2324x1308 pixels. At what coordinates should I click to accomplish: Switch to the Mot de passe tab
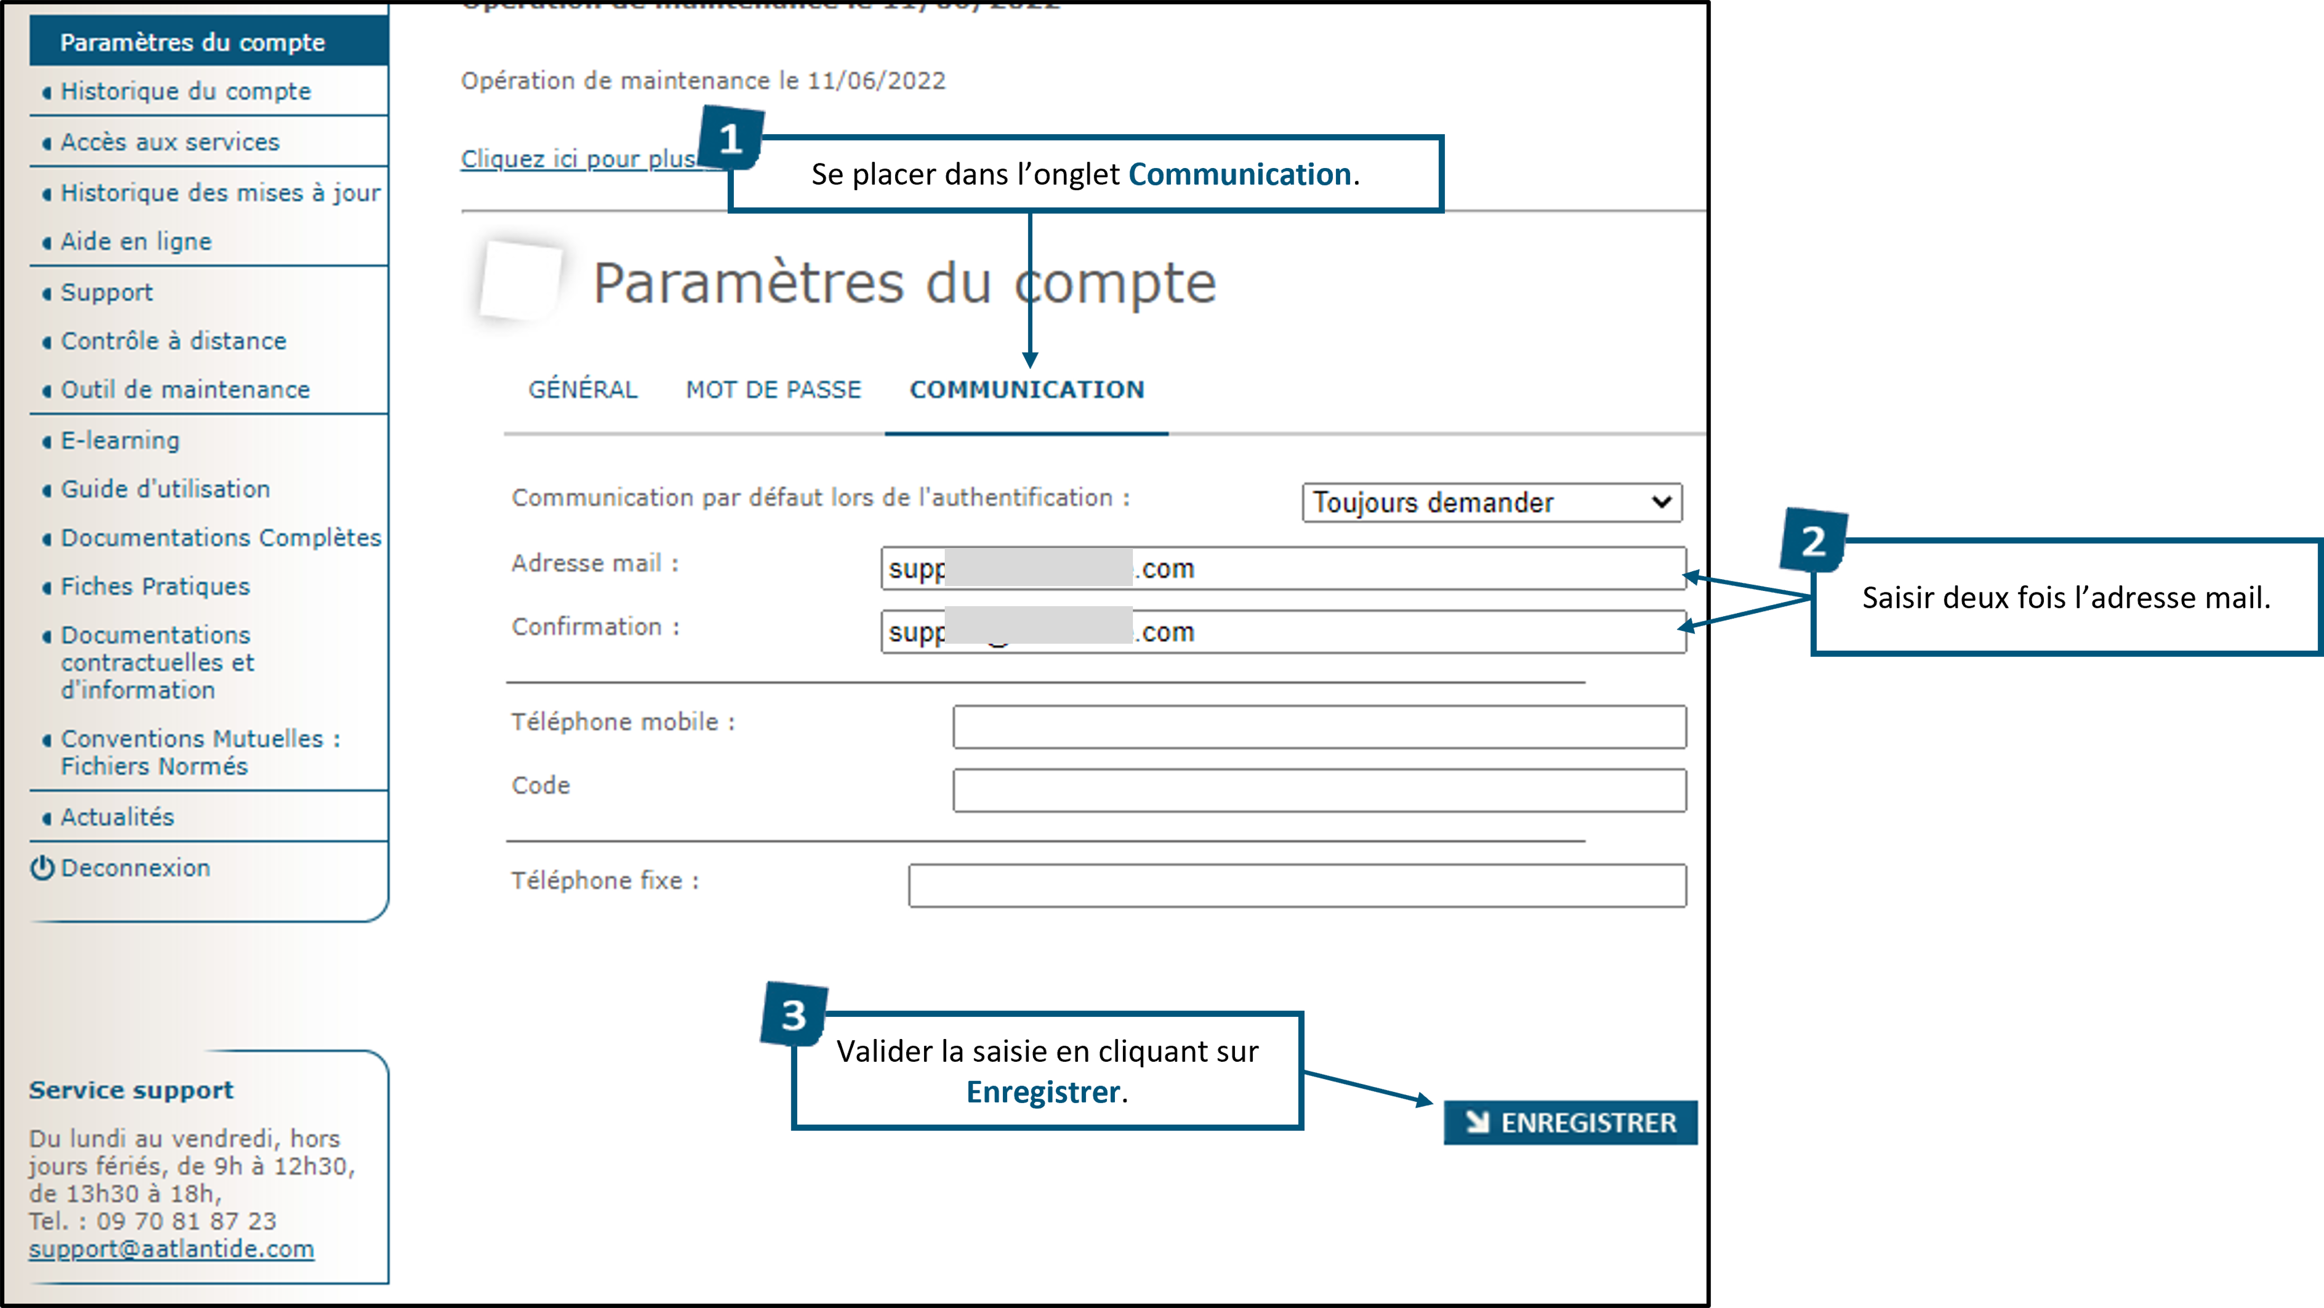pyautogui.click(x=774, y=389)
